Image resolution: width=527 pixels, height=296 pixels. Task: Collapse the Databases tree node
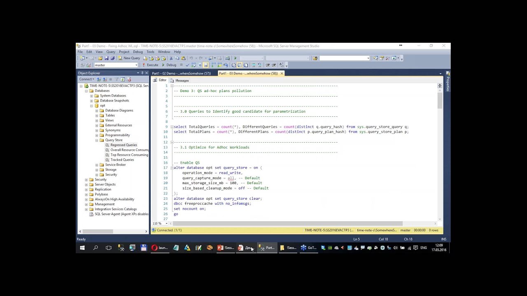(86, 91)
